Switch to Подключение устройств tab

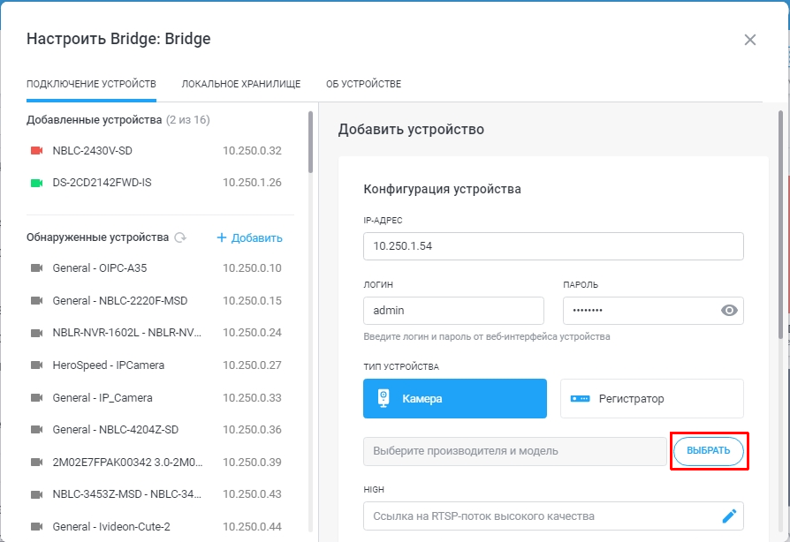coord(91,84)
